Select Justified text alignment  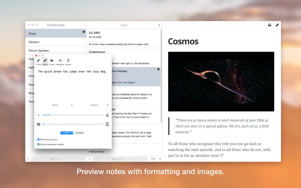point(79,133)
